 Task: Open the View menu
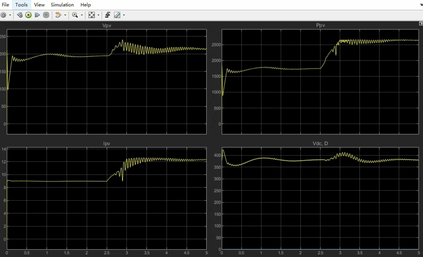coord(39,5)
